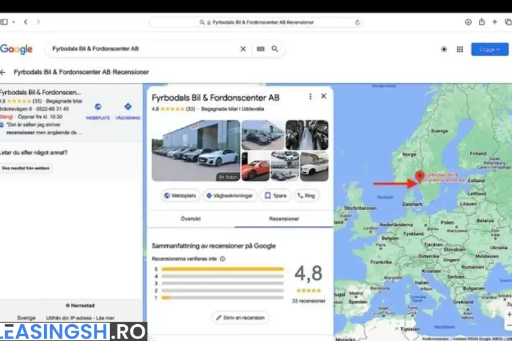
Task: Toggle the dark theme sun icon
Action: click(444, 49)
